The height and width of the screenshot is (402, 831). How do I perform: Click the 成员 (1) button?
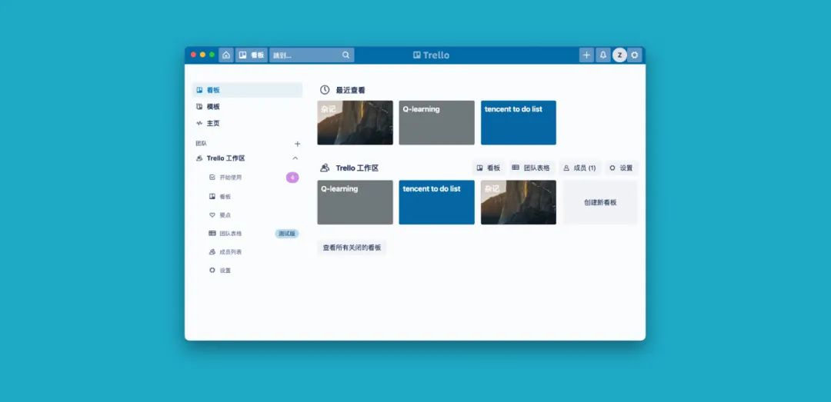580,168
